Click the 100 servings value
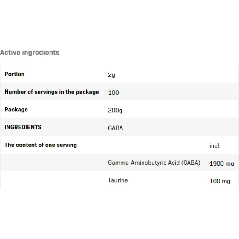Viewport: 239px width, 239px height. pos(114,93)
